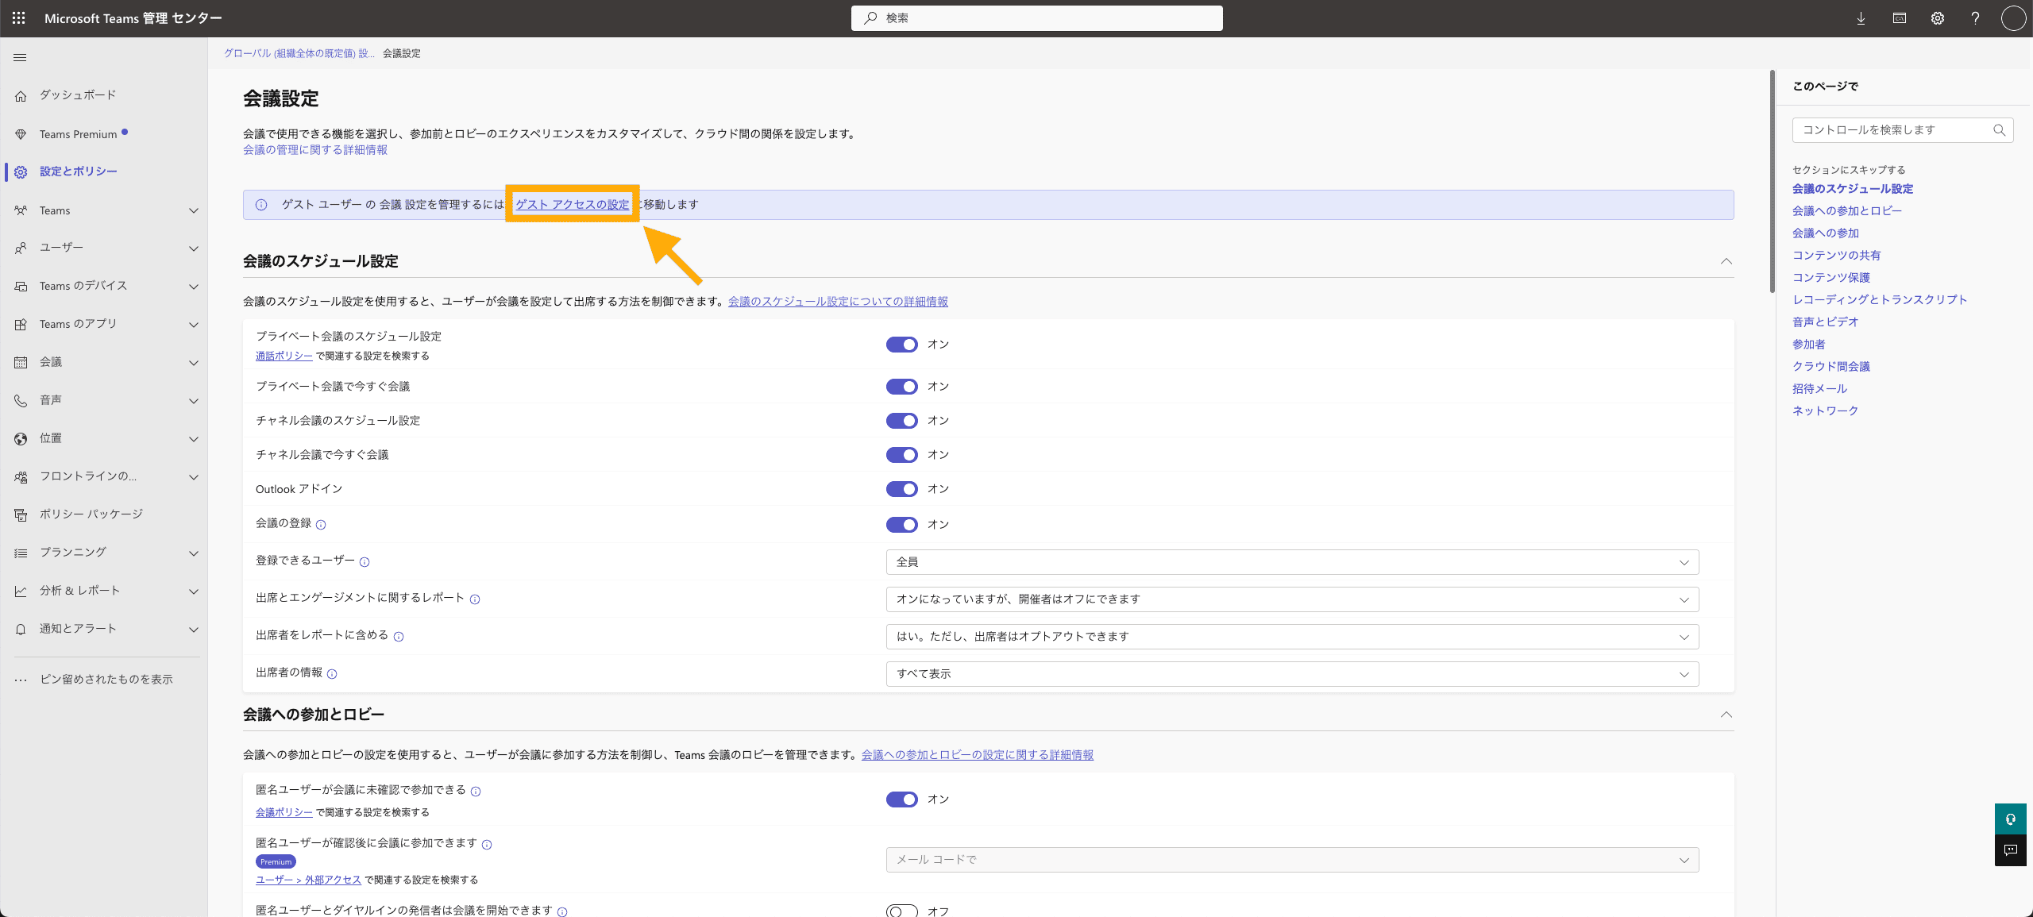Toggle 匿名ユーザーが会議に未確認で参加できる switch
The height and width of the screenshot is (917, 2033).
[901, 799]
